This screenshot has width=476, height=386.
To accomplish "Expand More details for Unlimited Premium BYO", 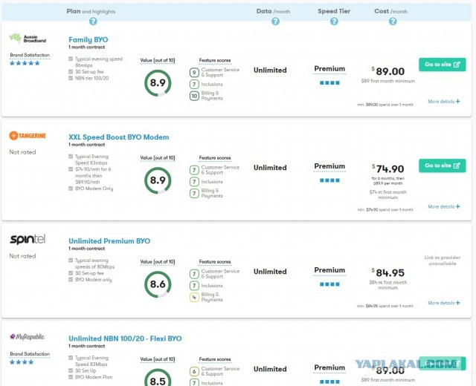I will [x=444, y=303].
